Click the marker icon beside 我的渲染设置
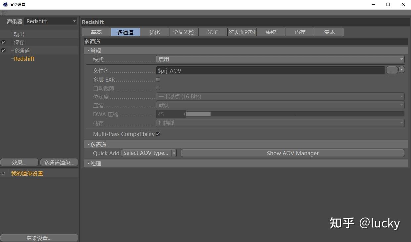Viewport: 411px width, 242px height. pos(3,173)
